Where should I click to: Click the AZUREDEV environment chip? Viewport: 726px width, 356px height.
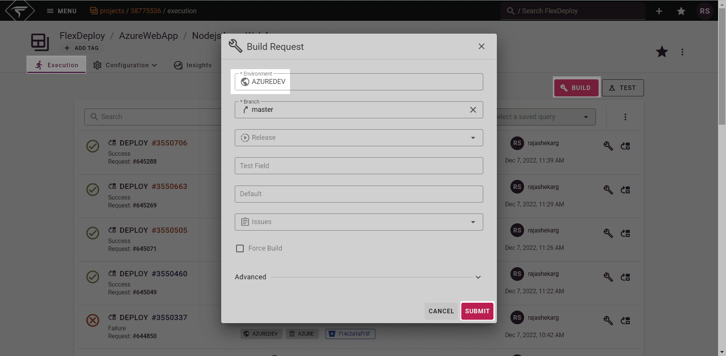point(261,334)
